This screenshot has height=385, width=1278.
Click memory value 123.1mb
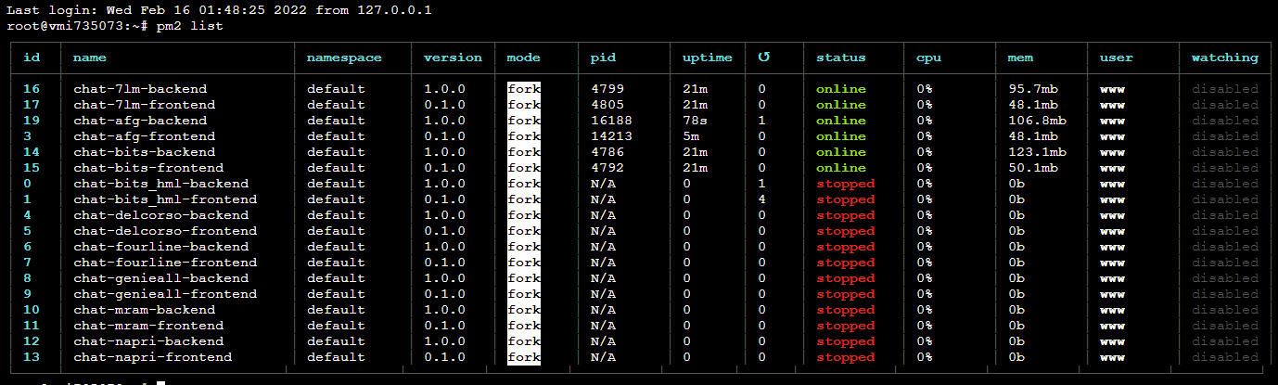click(1037, 152)
